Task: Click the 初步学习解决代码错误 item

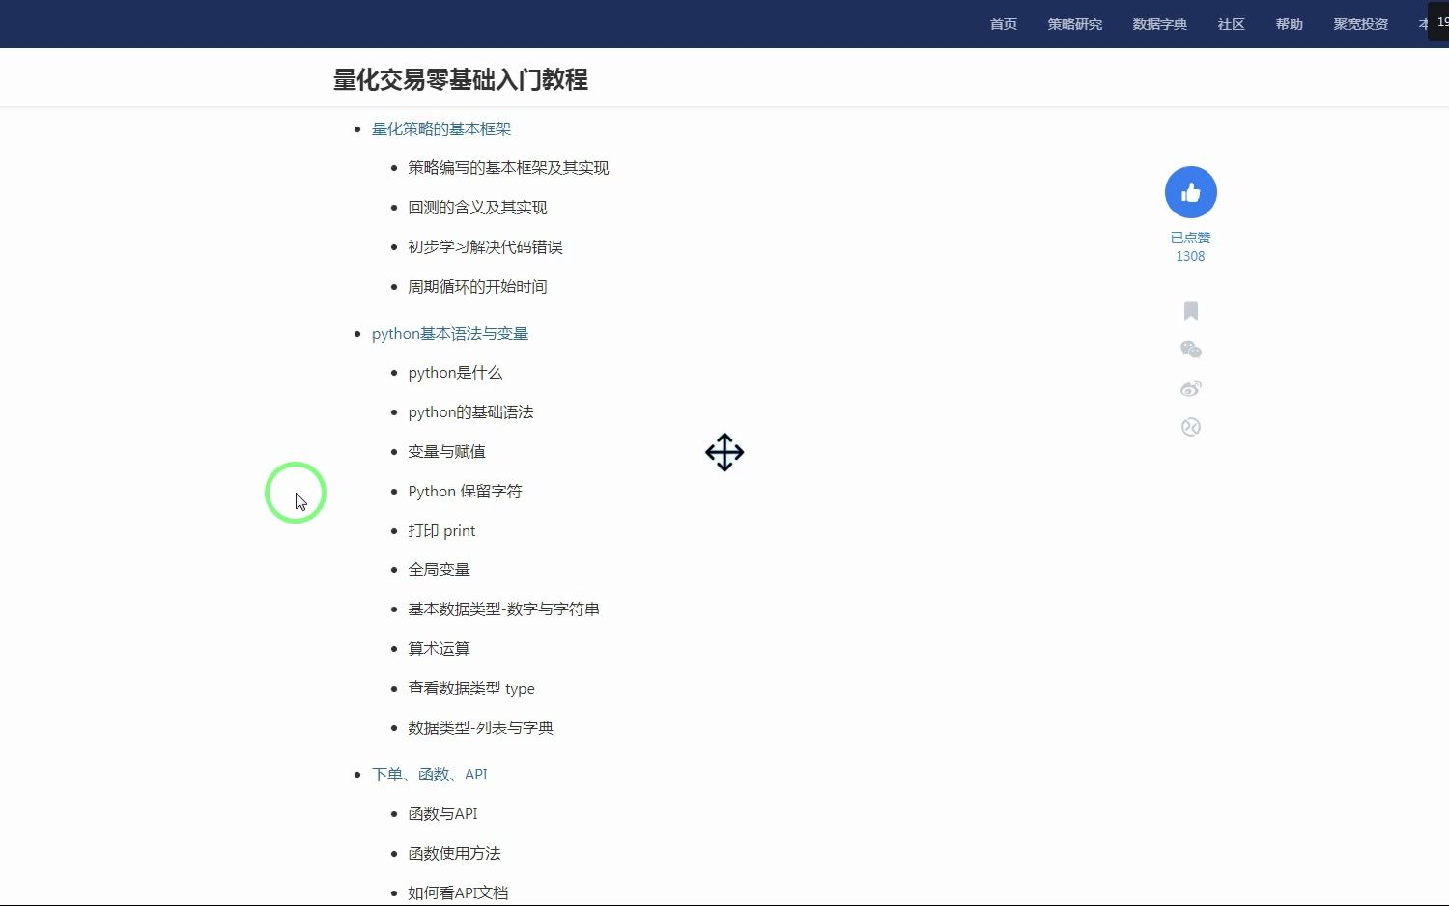Action: click(x=485, y=246)
